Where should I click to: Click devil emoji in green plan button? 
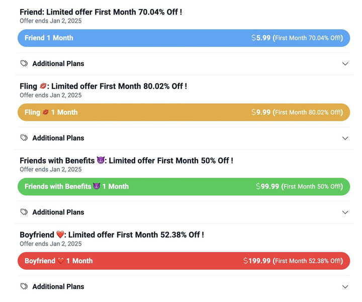click(97, 186)
